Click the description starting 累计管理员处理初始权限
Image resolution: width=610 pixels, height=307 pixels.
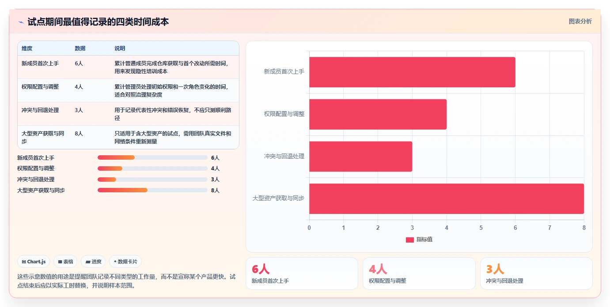point(172,90)
